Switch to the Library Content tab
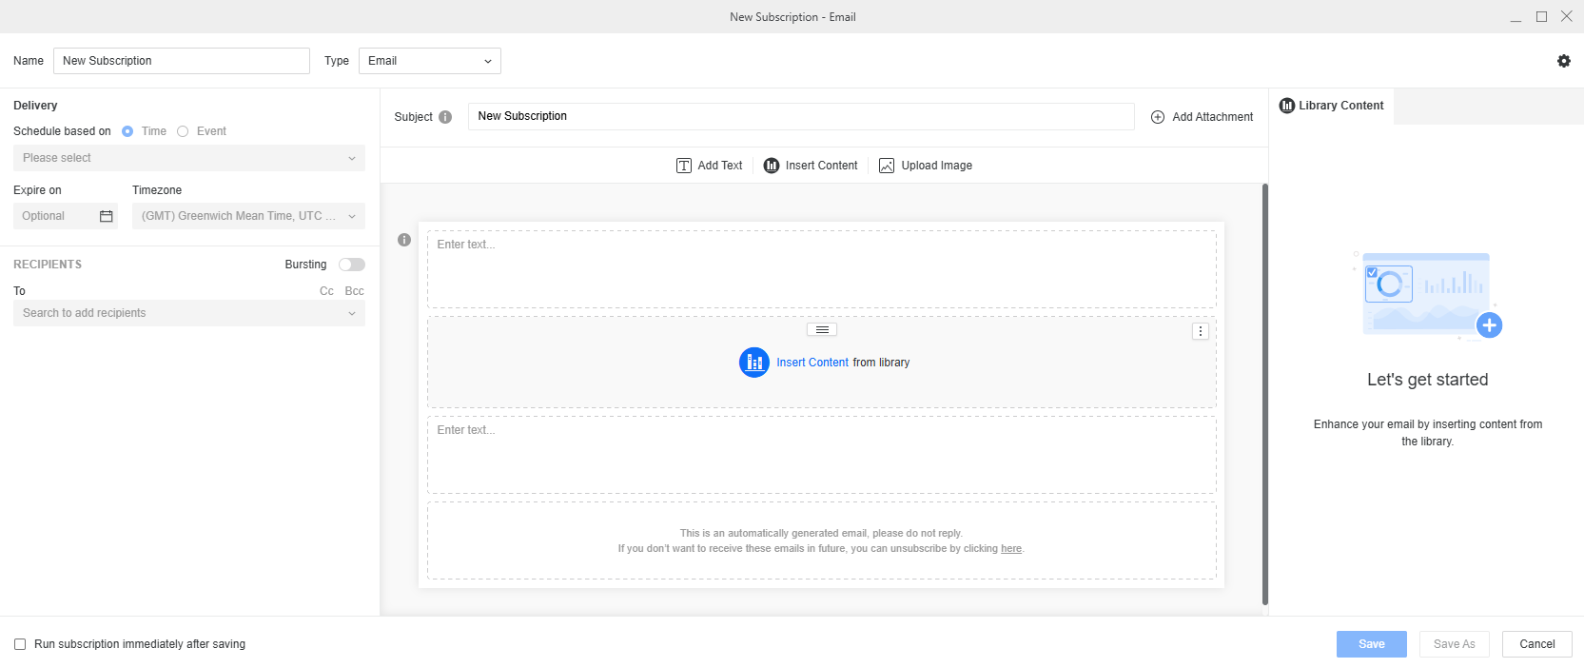The width and height of the screenshot is (1584, 668). pos(1332,106)
